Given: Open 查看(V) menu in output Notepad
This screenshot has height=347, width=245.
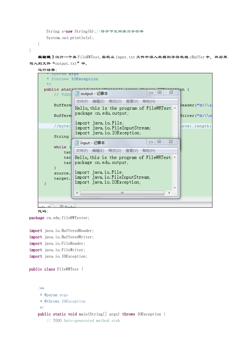Looking at the screenshot, I should coord(132,101).
